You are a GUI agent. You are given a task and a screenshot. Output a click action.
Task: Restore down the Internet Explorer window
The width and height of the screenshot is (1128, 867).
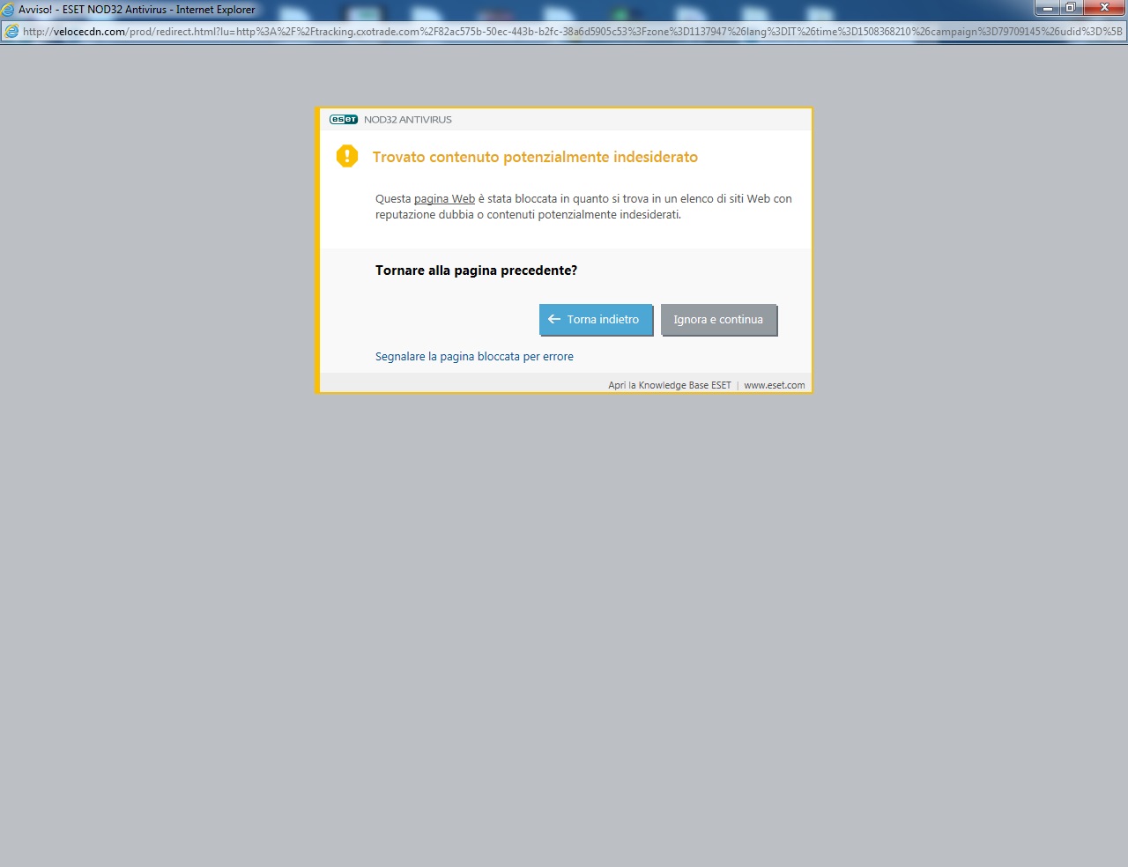click(1071, 8)
